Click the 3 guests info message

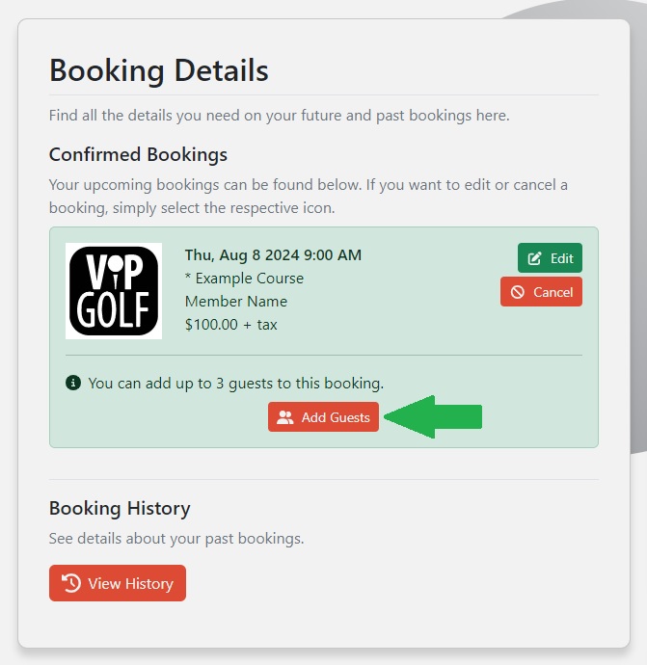tap(236, 383)
